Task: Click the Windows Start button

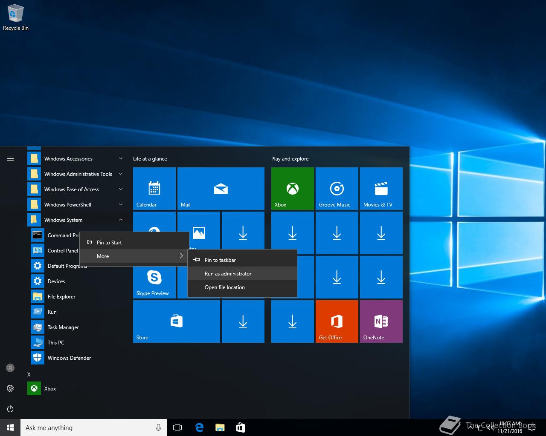Action: click(x=10, y=427)
